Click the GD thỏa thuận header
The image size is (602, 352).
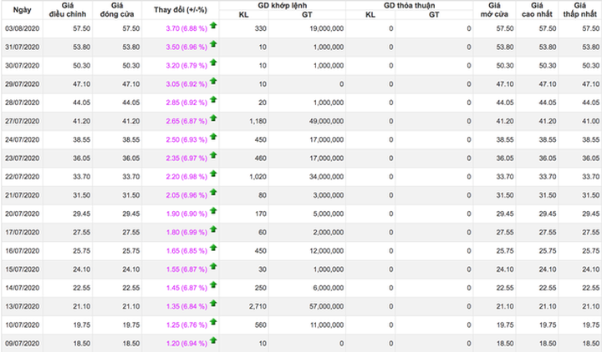[409, 5]
